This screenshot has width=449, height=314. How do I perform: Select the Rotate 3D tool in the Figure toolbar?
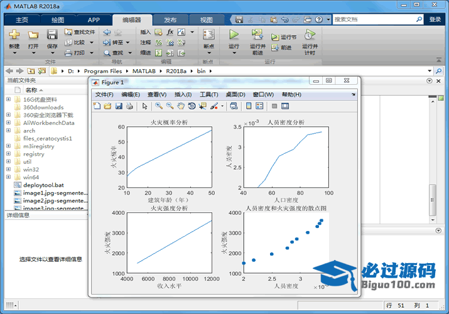(x=192, y=106)
